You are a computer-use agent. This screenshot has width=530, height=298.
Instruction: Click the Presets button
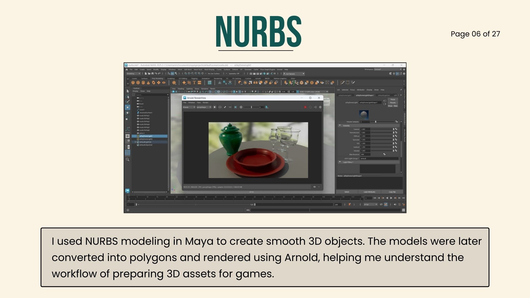(x=393, y=103)
